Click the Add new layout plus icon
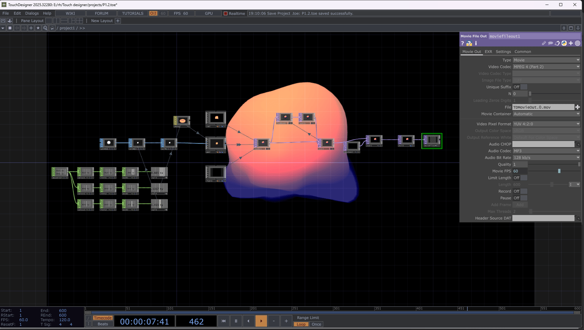The width and height of the screenshot is (584, 330). coord(118,21)
